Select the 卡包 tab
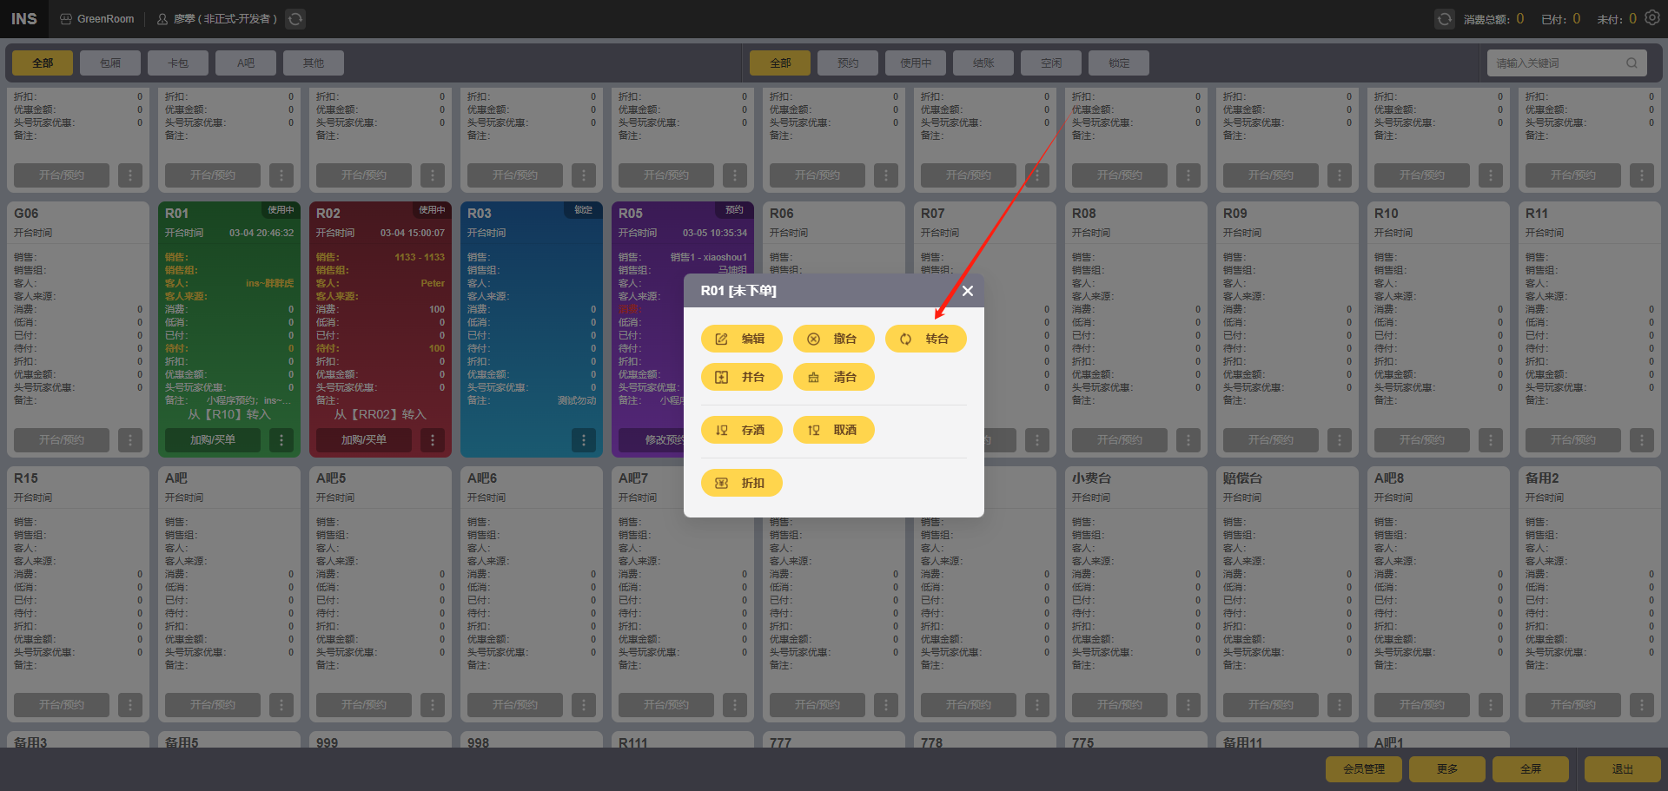Viewport: 1668px width, 791px height. [178, 63]
